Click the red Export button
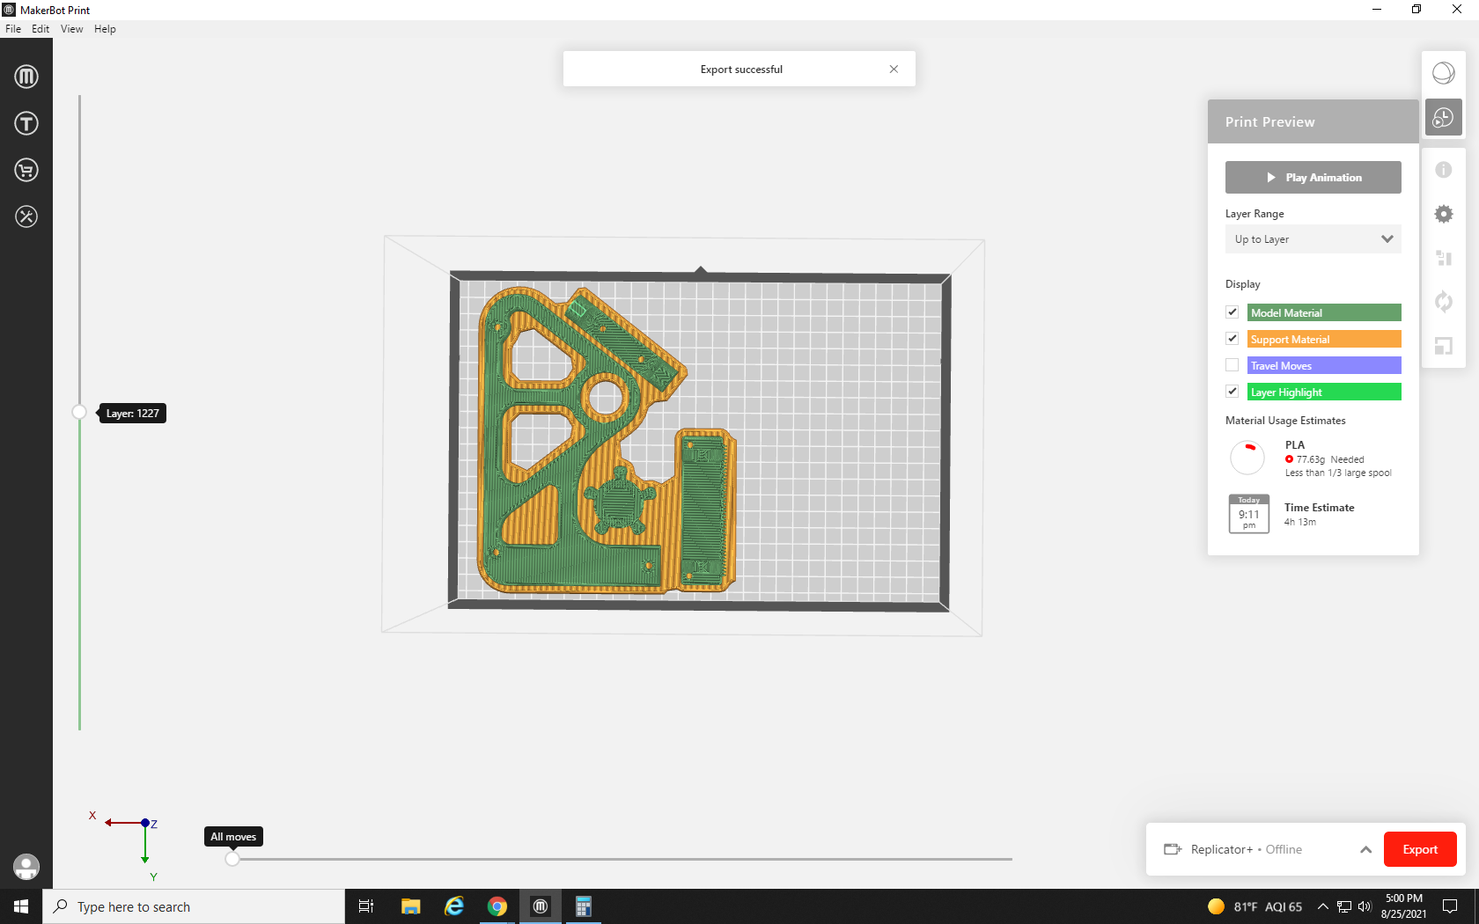Image resolution: width=1479 pixels, height=924 pixels. coord(1420,849)
